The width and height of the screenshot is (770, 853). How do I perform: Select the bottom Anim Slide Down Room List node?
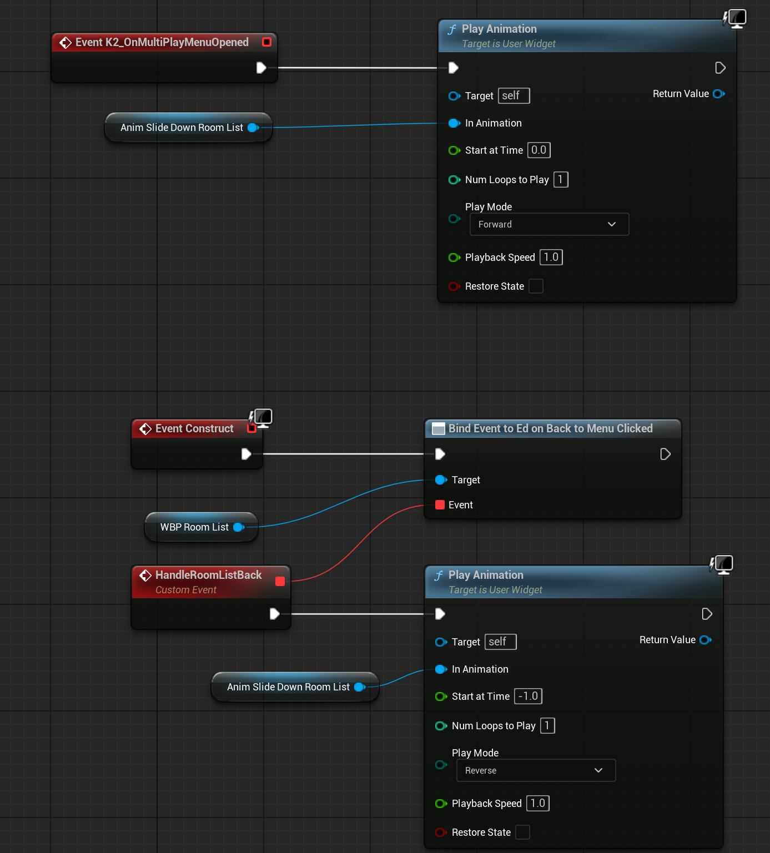(295, 687)
